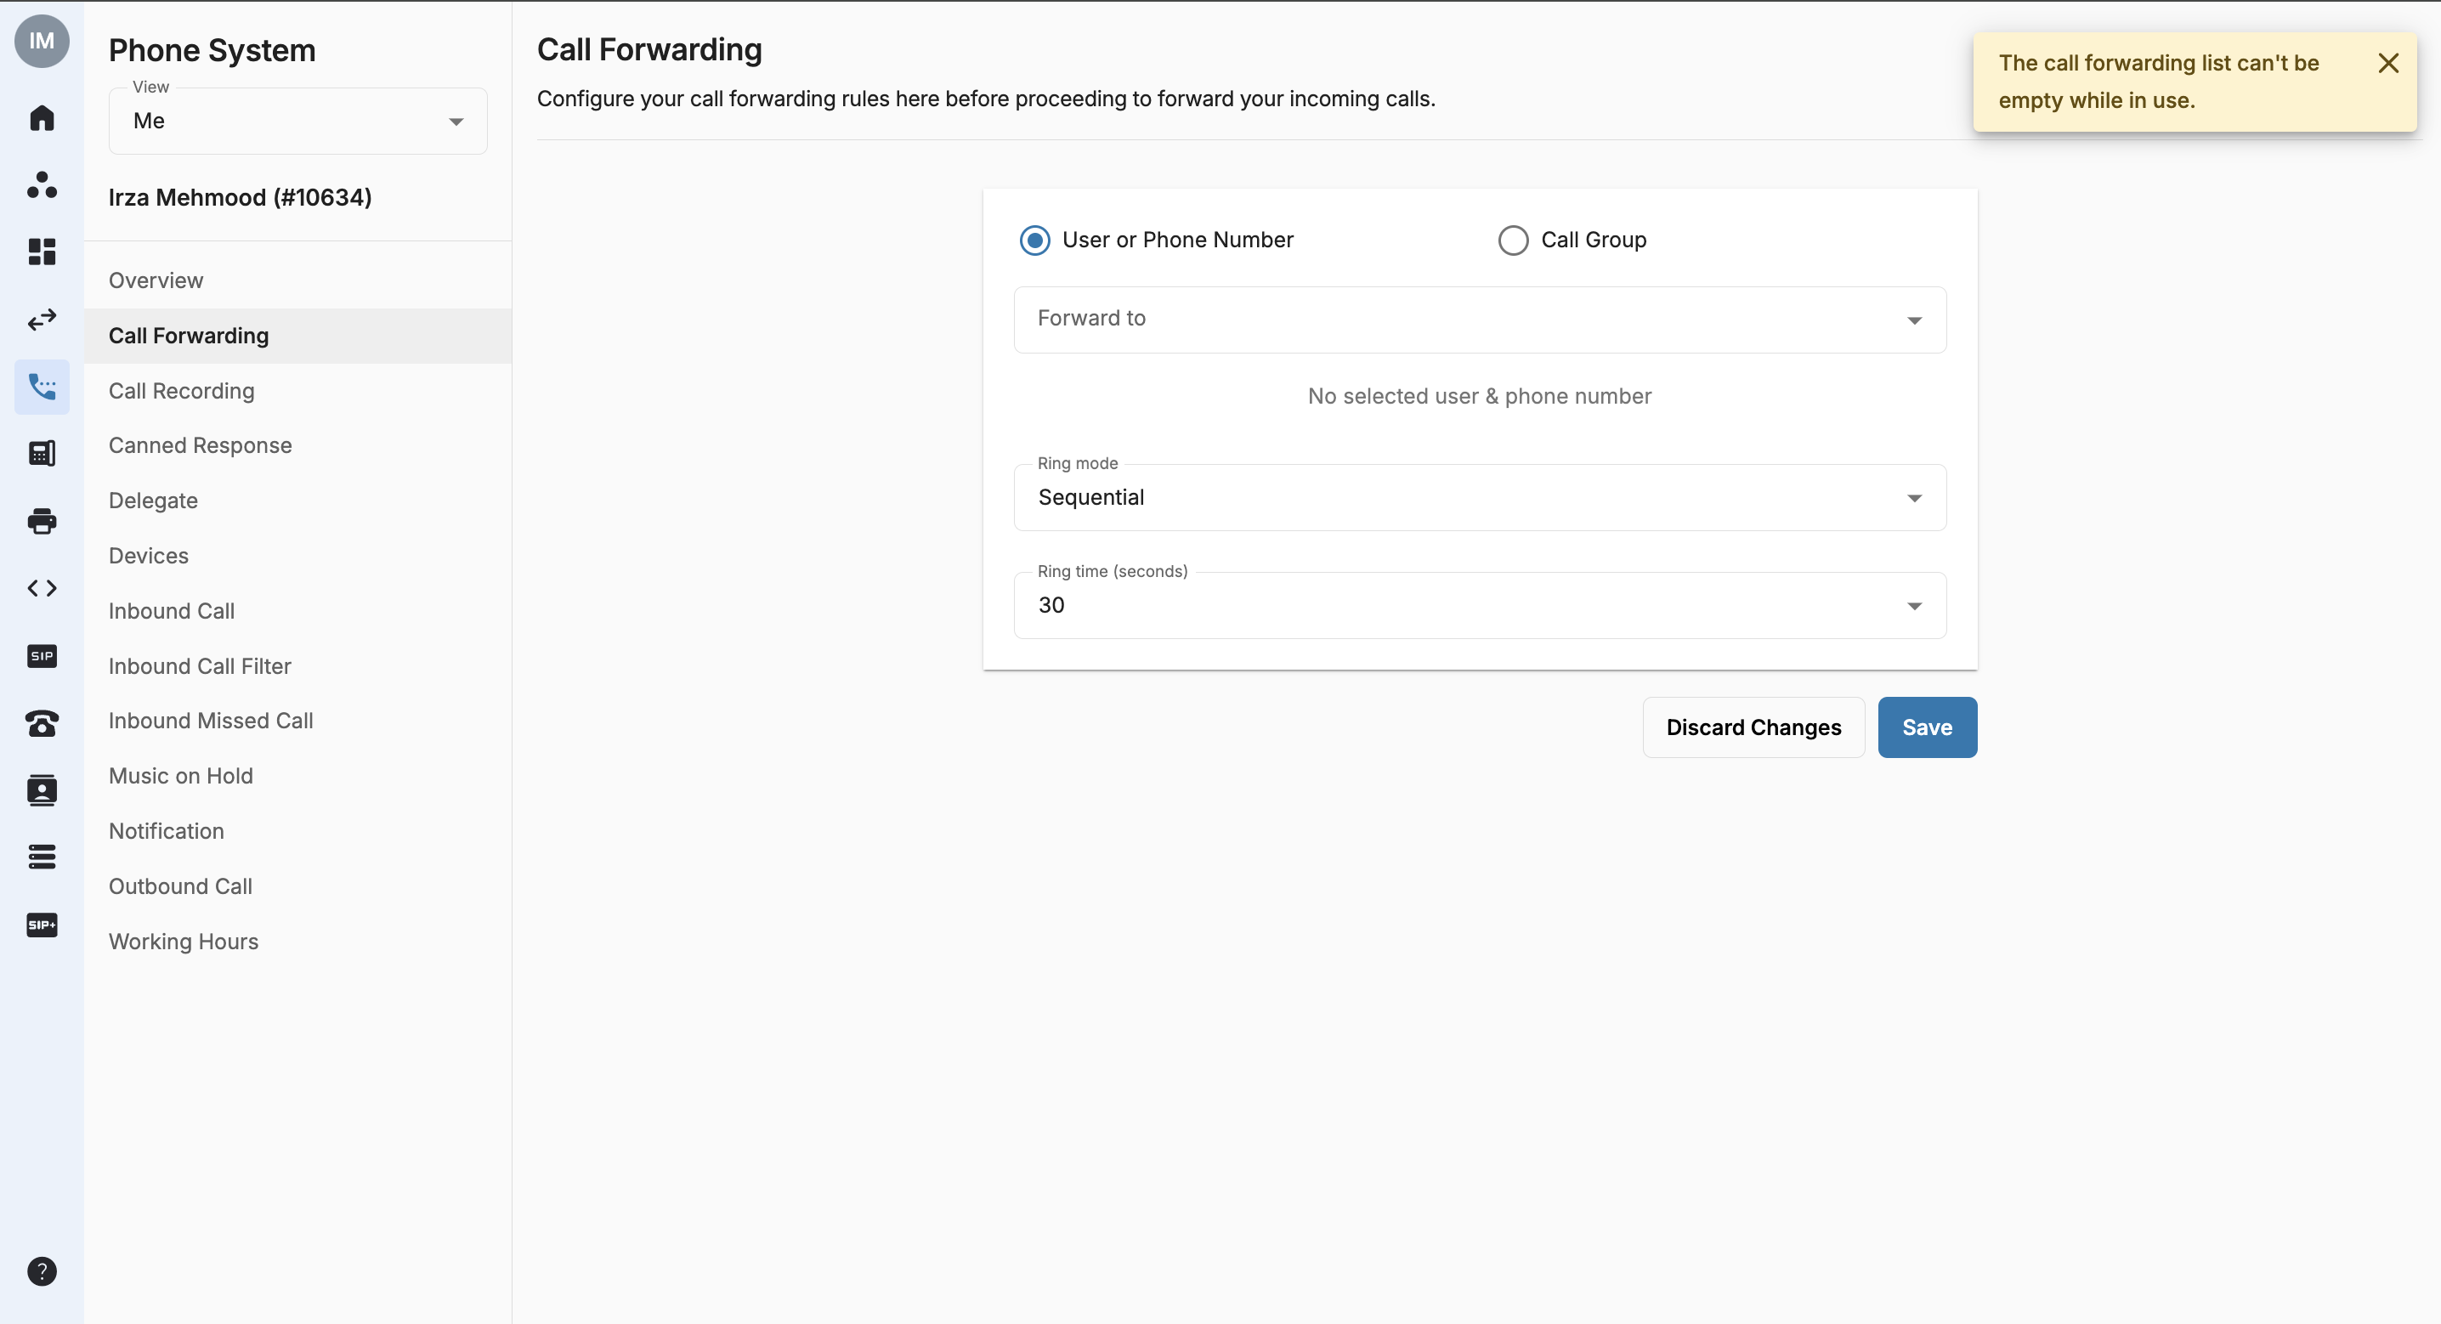Select the active Phone System handset icon
This screenshot has width=2441, height=1324.
(42, 387)
